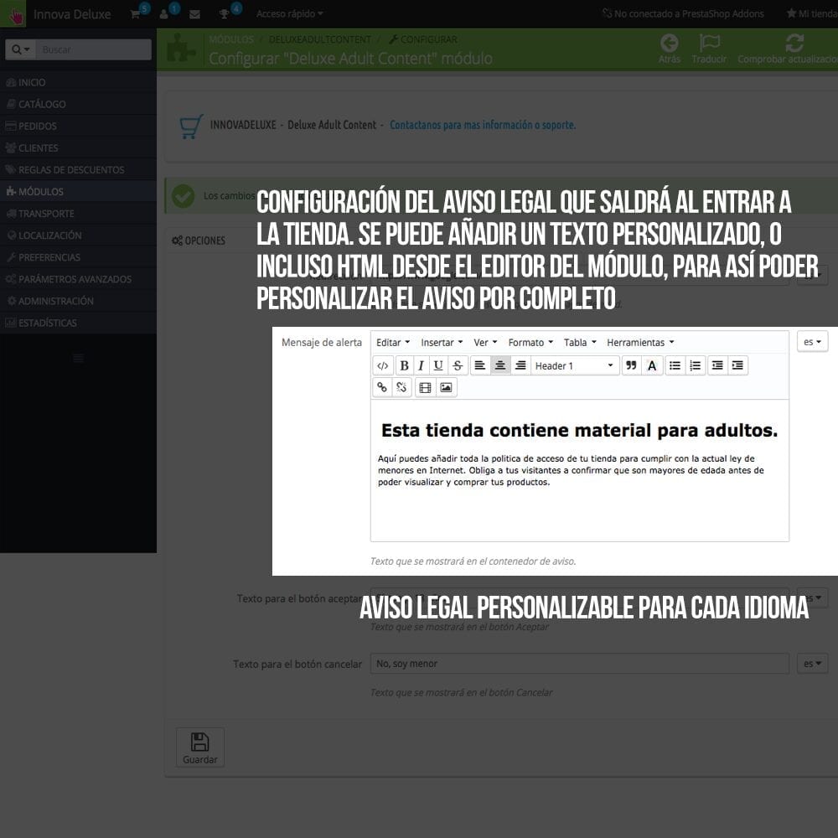Image resolution: width=838 pixels, height=838 pixels.
Task: Open Ver menu in editor
Action: 485,342
